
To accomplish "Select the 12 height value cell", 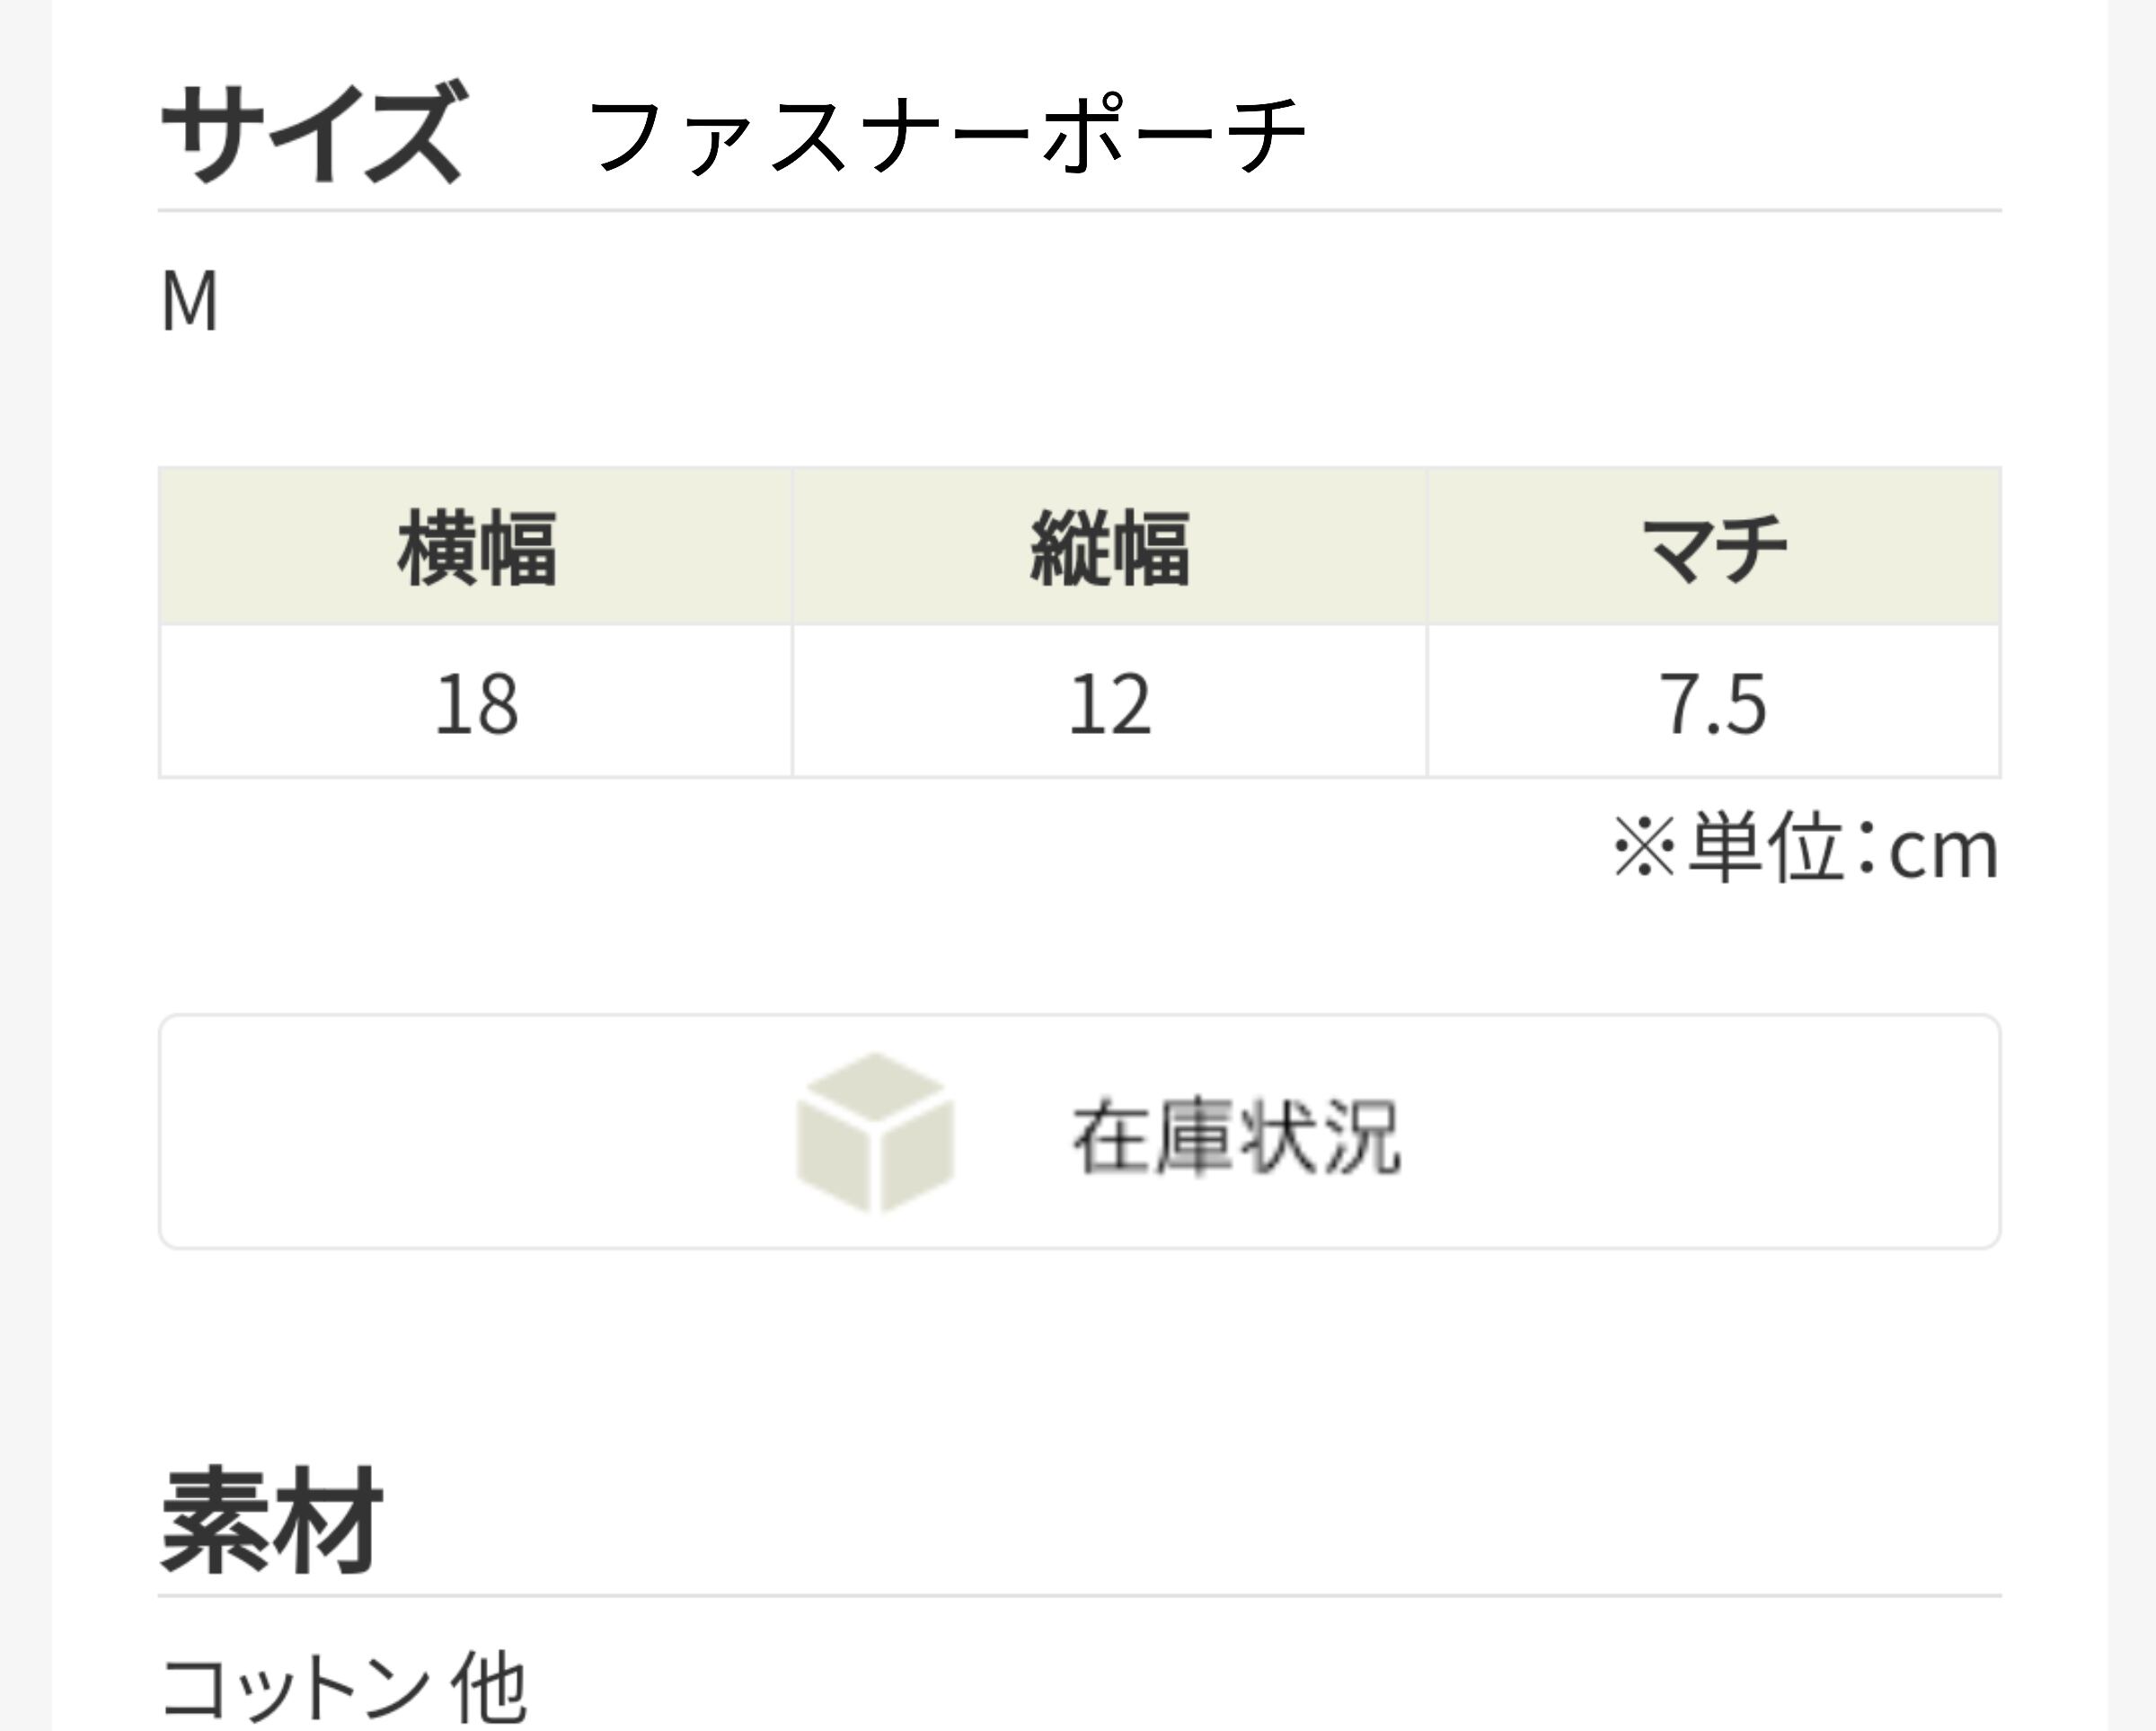I will pyautogui.click(x=1110, y=702).
